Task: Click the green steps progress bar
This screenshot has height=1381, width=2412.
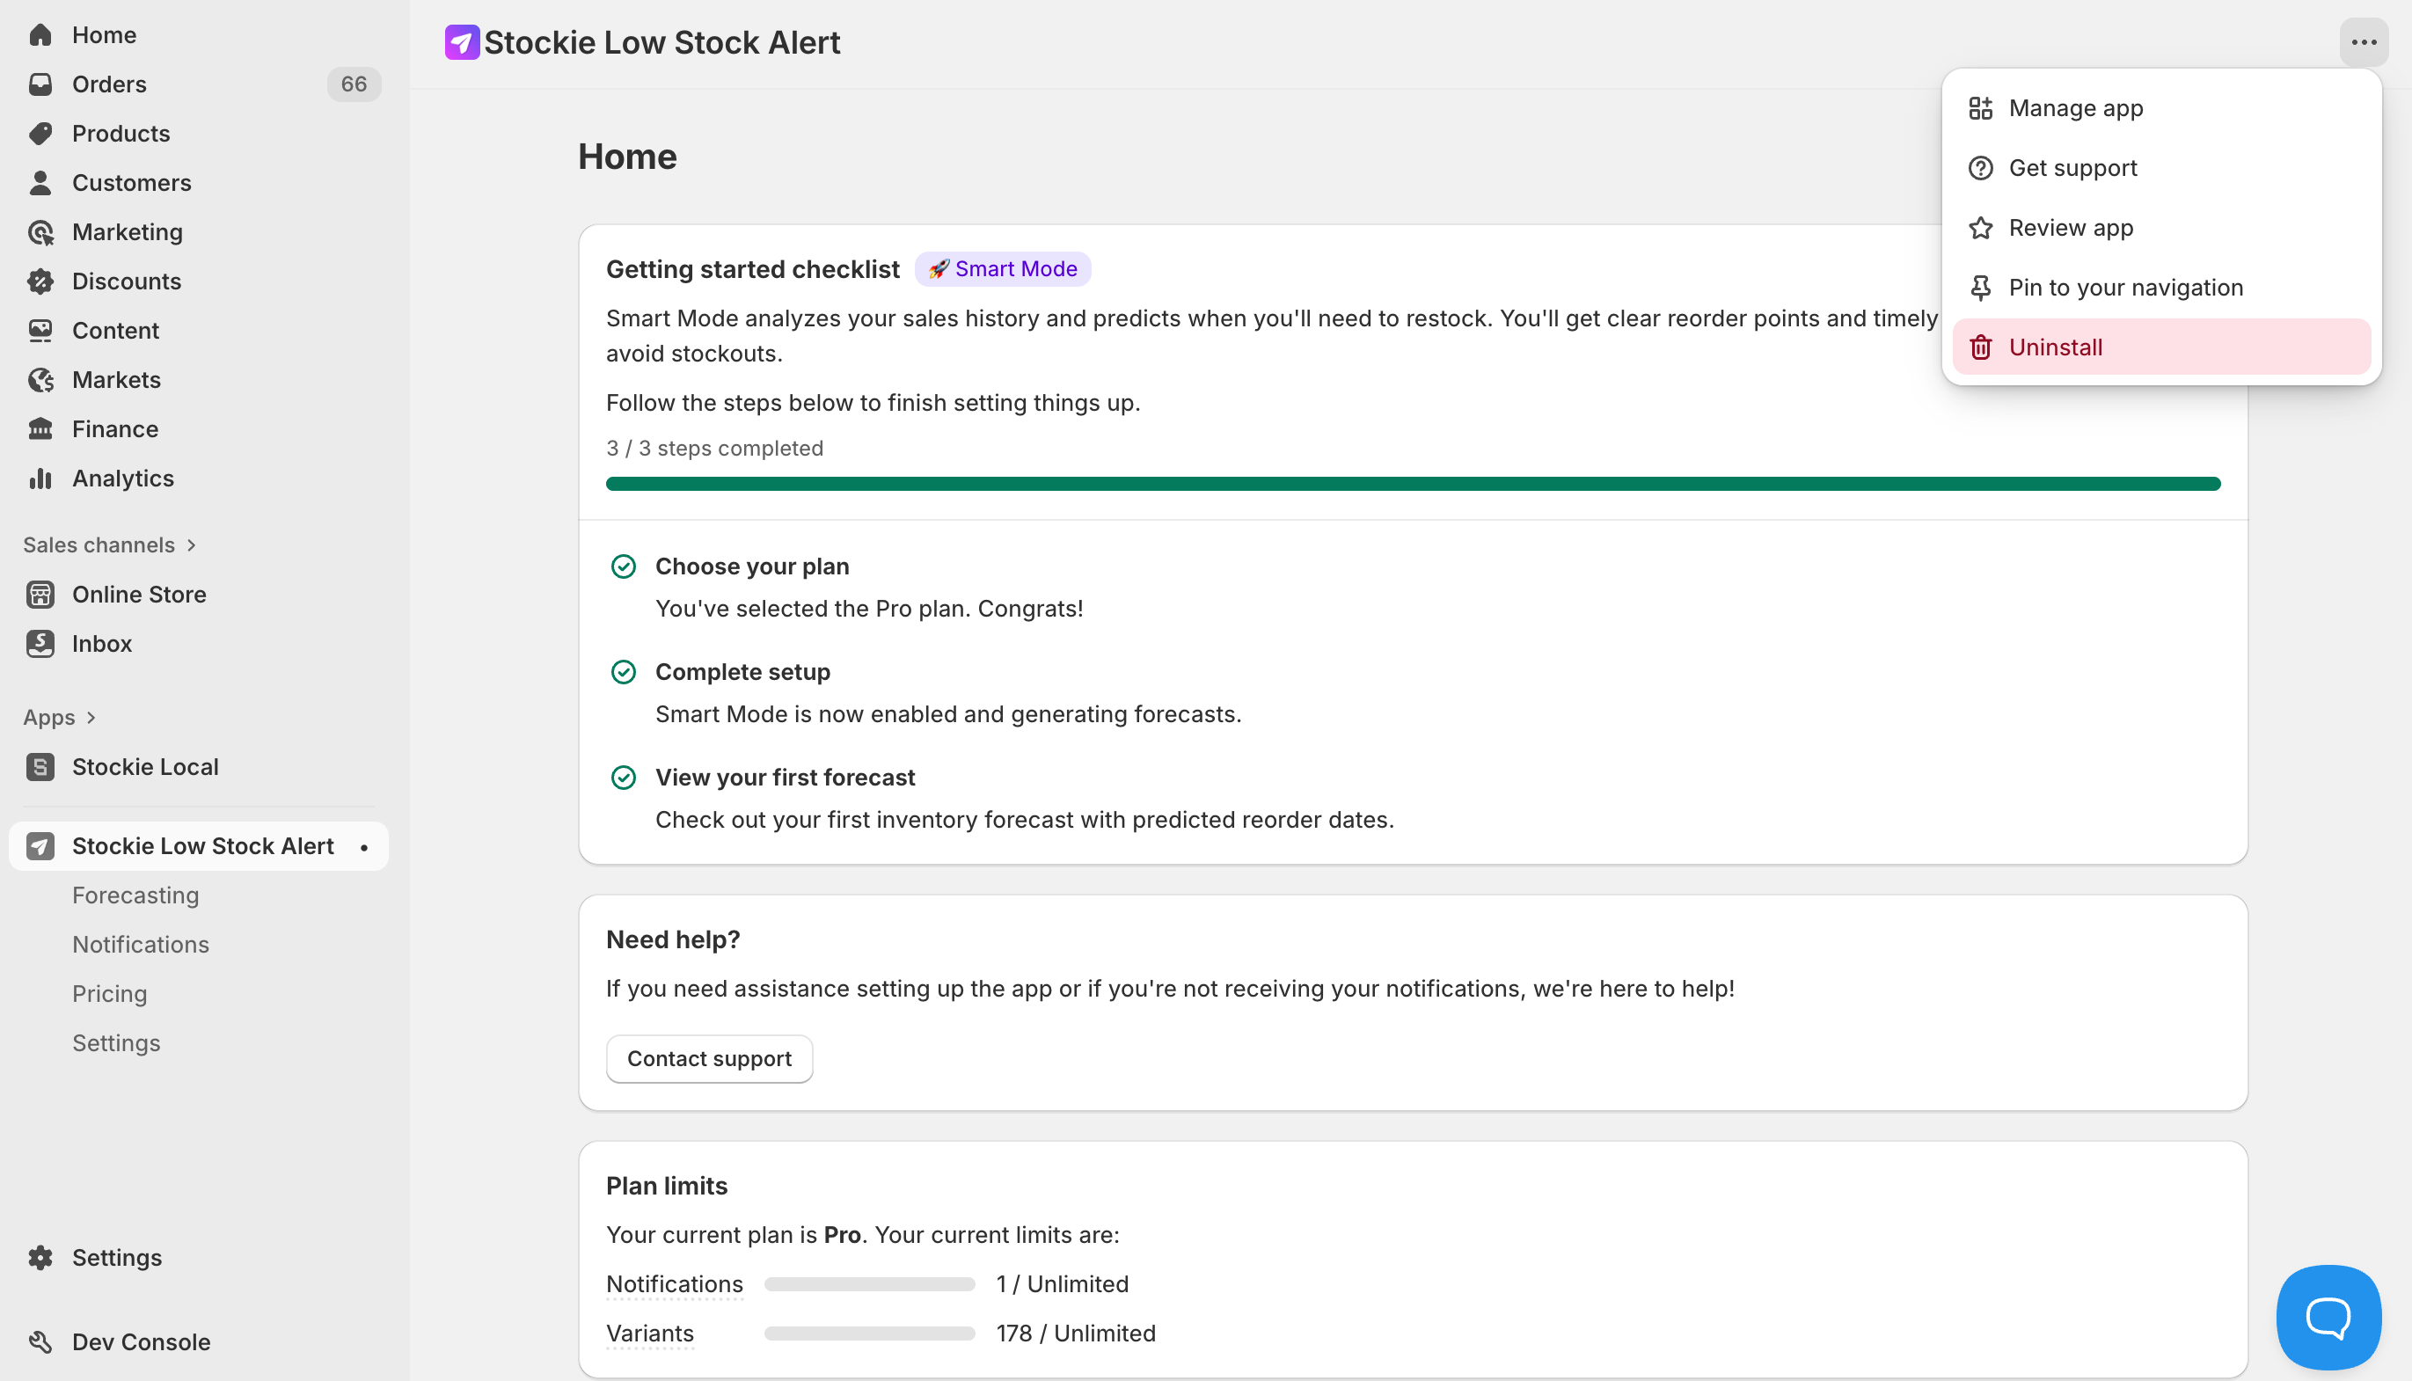Action: [1413, 484]
